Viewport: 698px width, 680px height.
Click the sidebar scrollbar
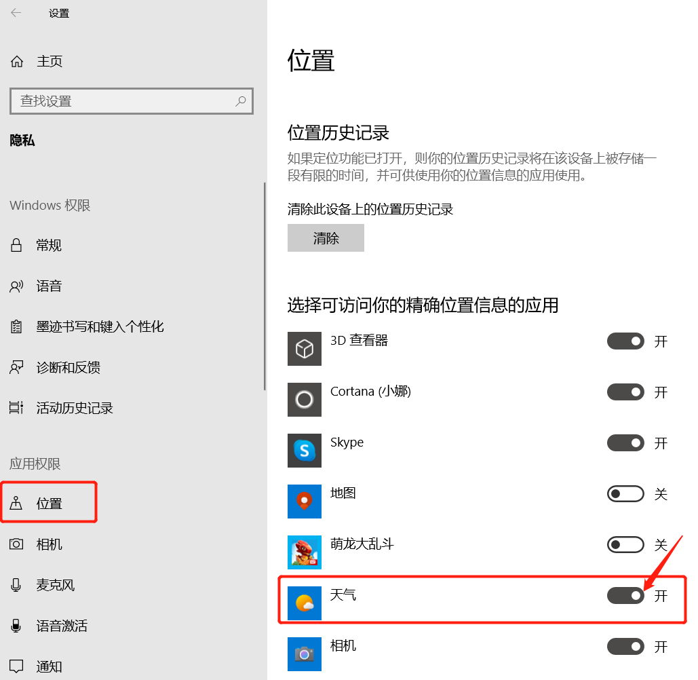click(264, 292)
